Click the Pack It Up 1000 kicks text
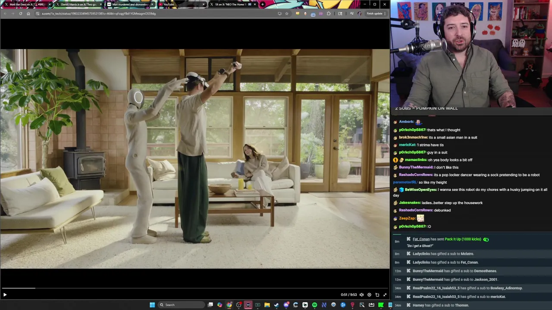This screenshot has width=552, height=310. 463,239
